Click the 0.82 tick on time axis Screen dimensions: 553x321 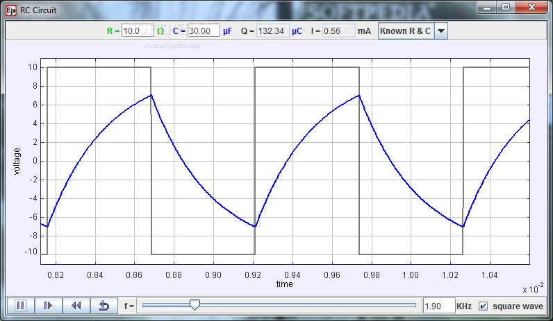click(x=56, y=275)
